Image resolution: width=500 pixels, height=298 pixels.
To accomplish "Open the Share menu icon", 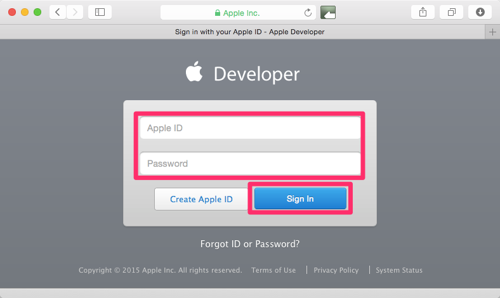I will pyautogui.click(x=423, y=13).
